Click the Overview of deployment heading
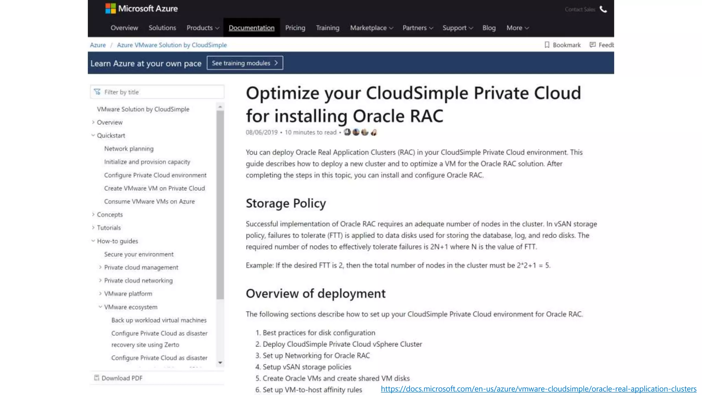 (316, 294)
